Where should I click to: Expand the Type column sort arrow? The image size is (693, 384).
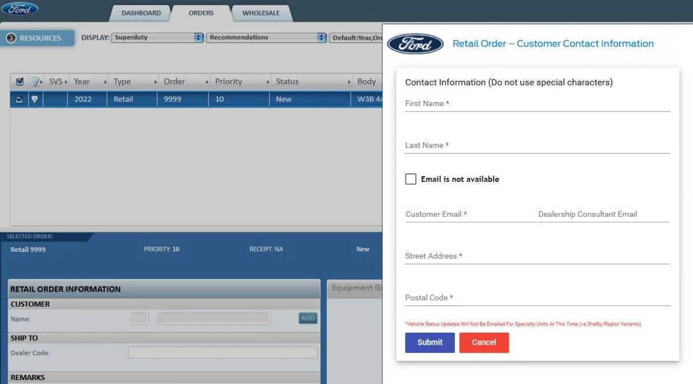155,82
